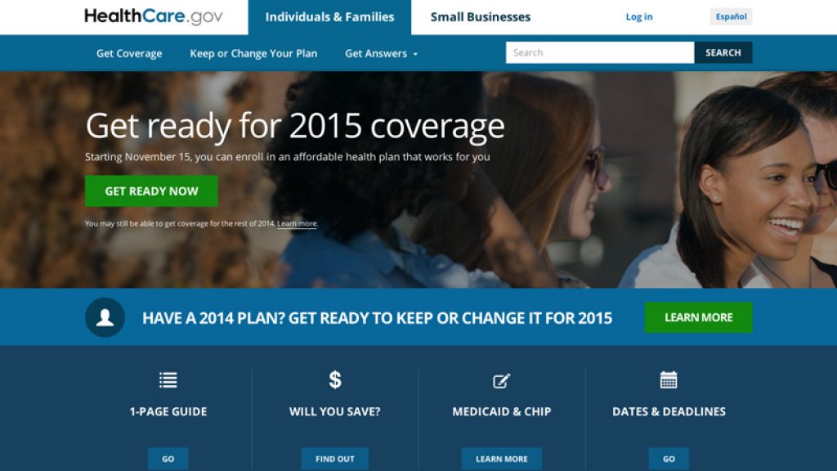Click the Dates & Deadlines calendar icon

(669, 379)
